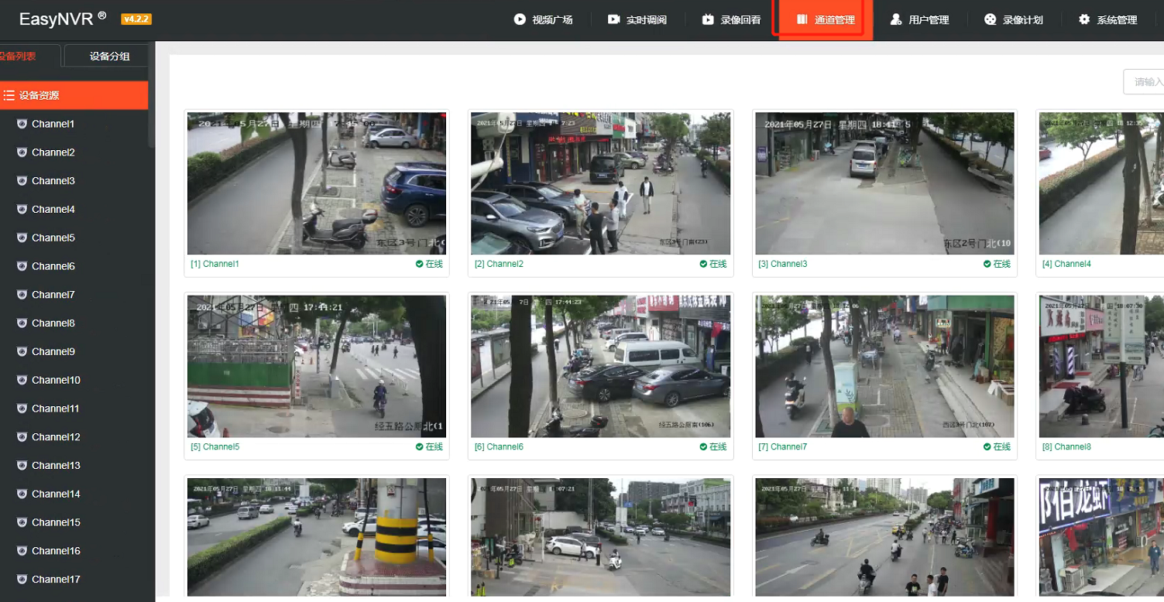Click the 用户管理 person icon

click(896, 19)
